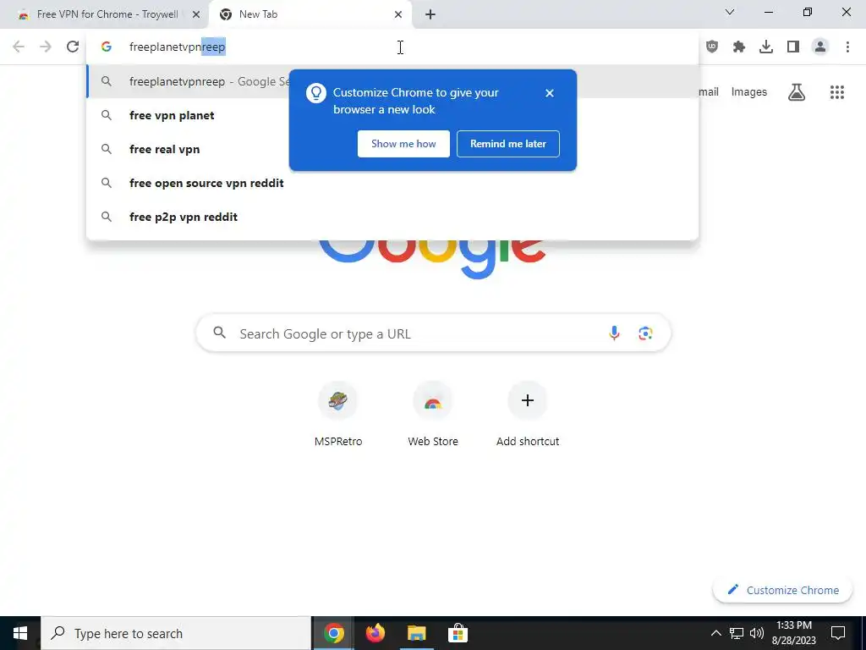Reload the current page
Viewport: 866px width, 650px height.
(x=73, y=47)
